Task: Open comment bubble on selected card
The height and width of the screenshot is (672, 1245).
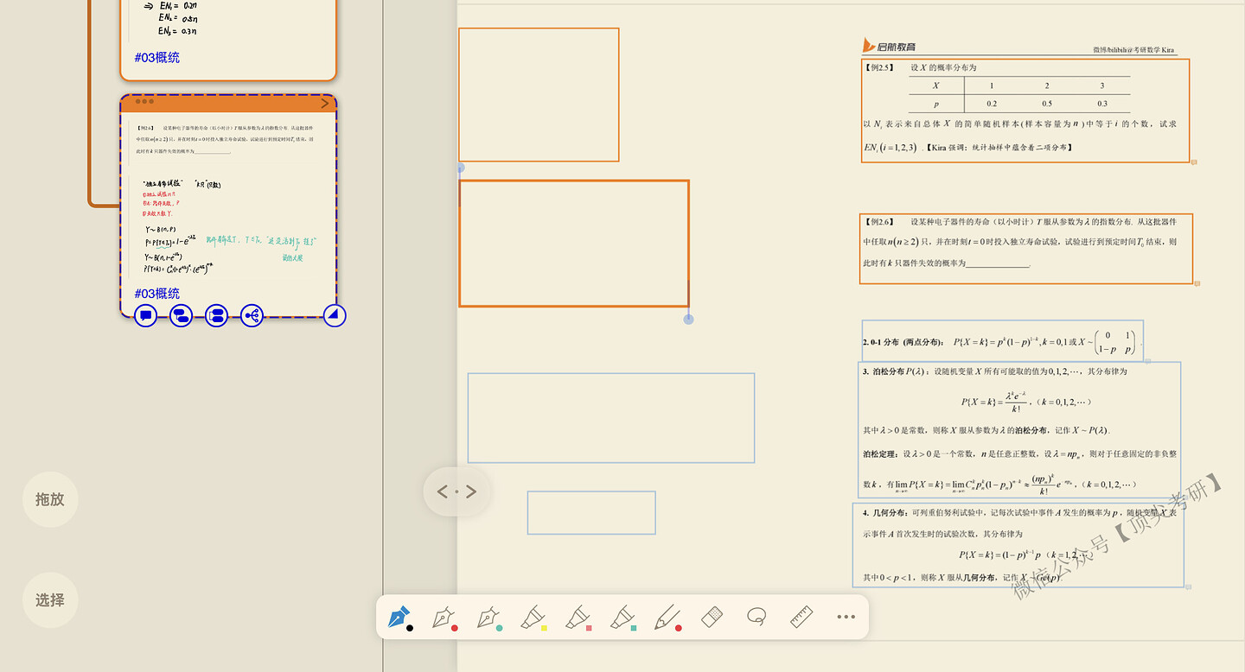Action: coord(146,315)
